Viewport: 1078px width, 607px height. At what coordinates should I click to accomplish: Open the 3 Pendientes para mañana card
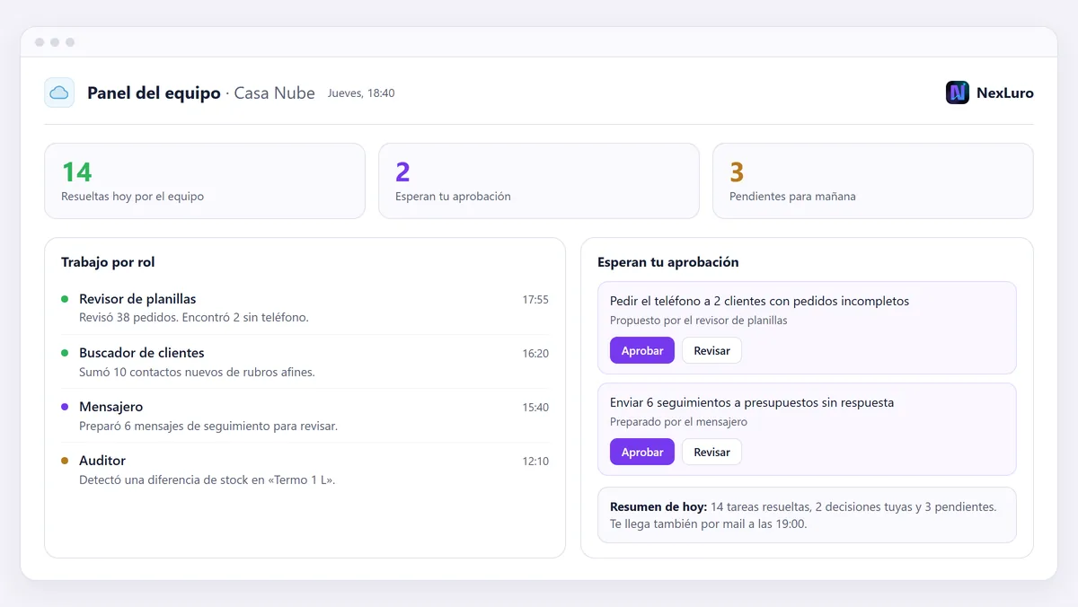873,180
